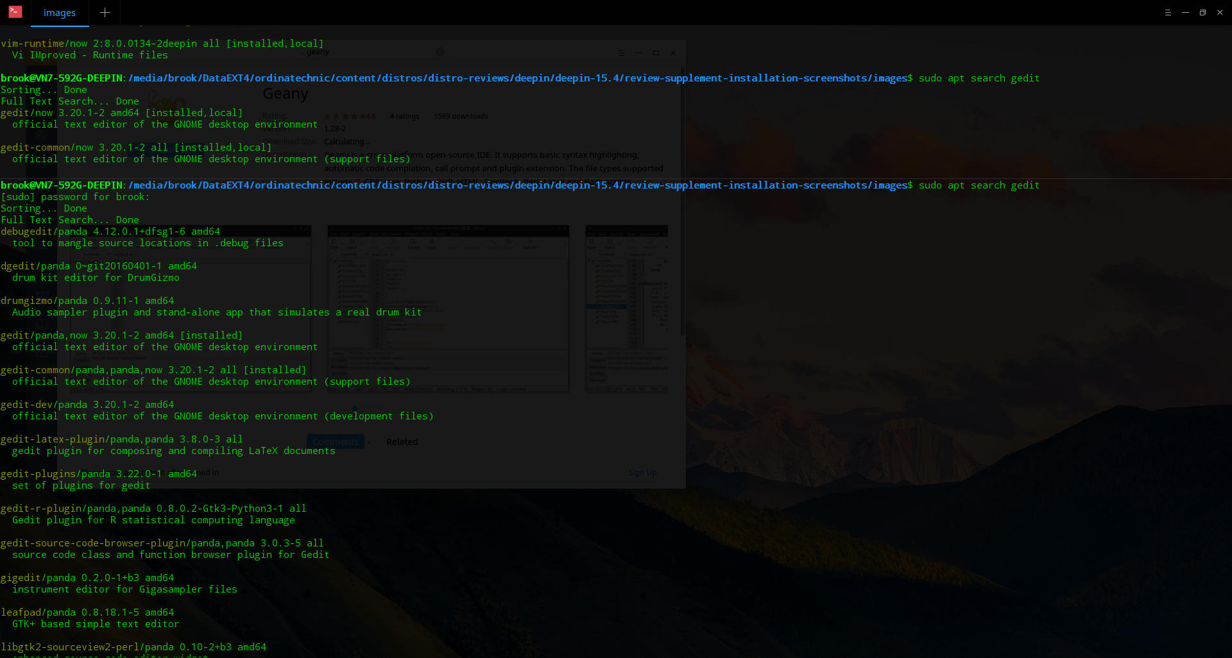Click '(development files)' description line
The image size is (1232, 658).
click(223, 416)
